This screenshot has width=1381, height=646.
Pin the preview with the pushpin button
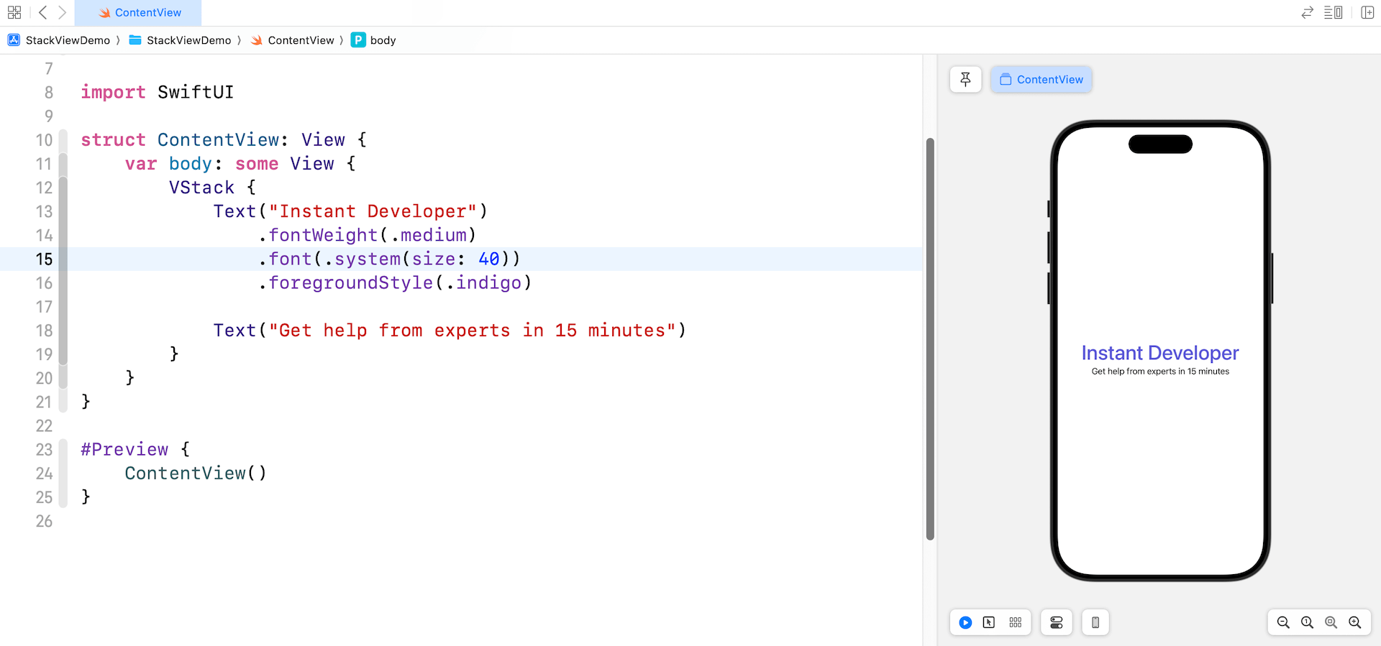pyautogui.click(x=965, y=79)
